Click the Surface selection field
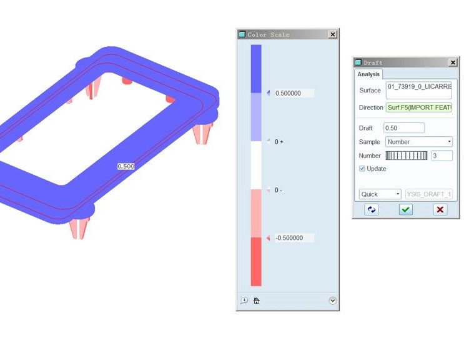 pos(418,90)
